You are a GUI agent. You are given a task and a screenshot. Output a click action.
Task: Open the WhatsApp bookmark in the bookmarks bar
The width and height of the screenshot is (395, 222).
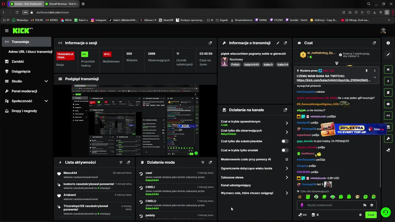(x=20, y=20)
